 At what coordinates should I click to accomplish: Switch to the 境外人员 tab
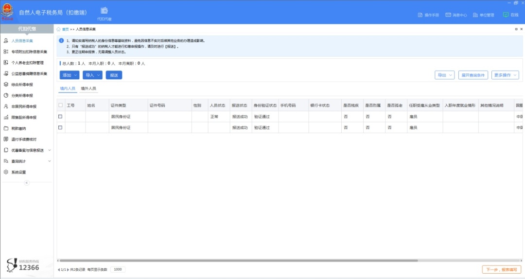pos(88,89)
